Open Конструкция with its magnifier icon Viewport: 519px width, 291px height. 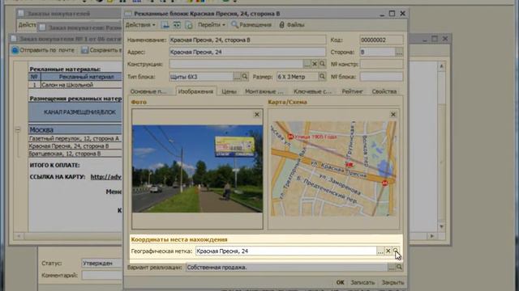[322, 64]
